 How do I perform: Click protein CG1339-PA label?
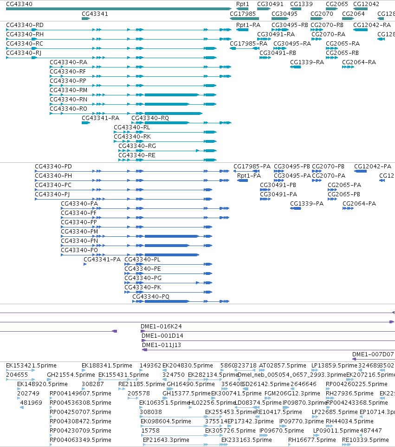pyautogui.click(x=307, y=204)
